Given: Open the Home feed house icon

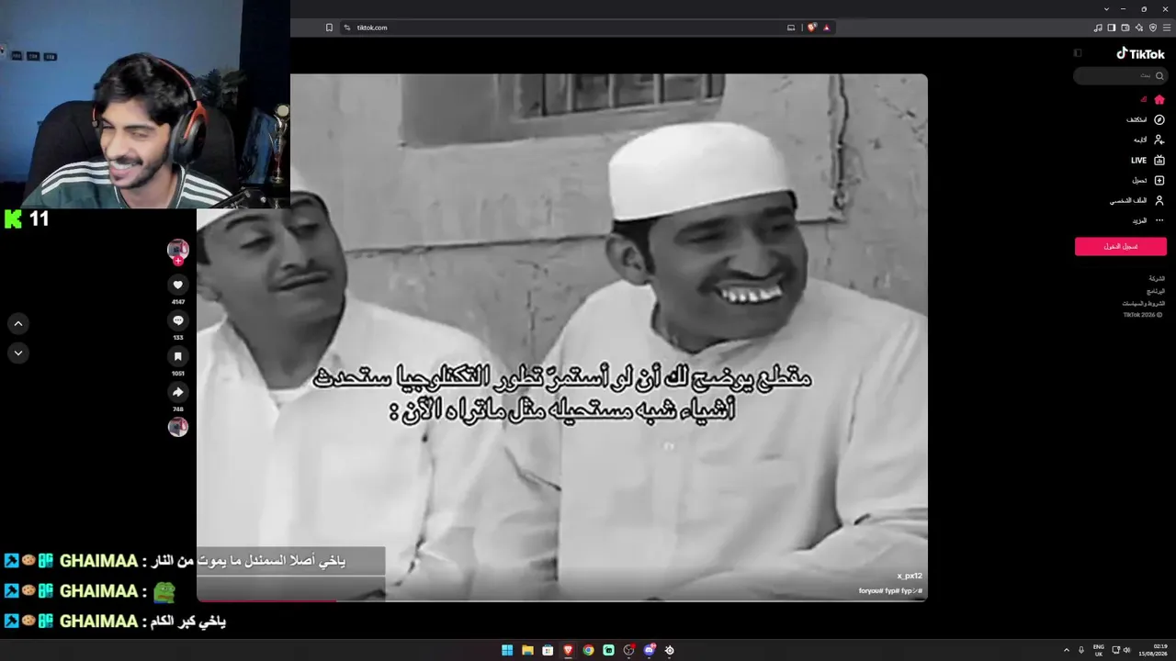Looking at the screenshot, I should click(1159, 99).
